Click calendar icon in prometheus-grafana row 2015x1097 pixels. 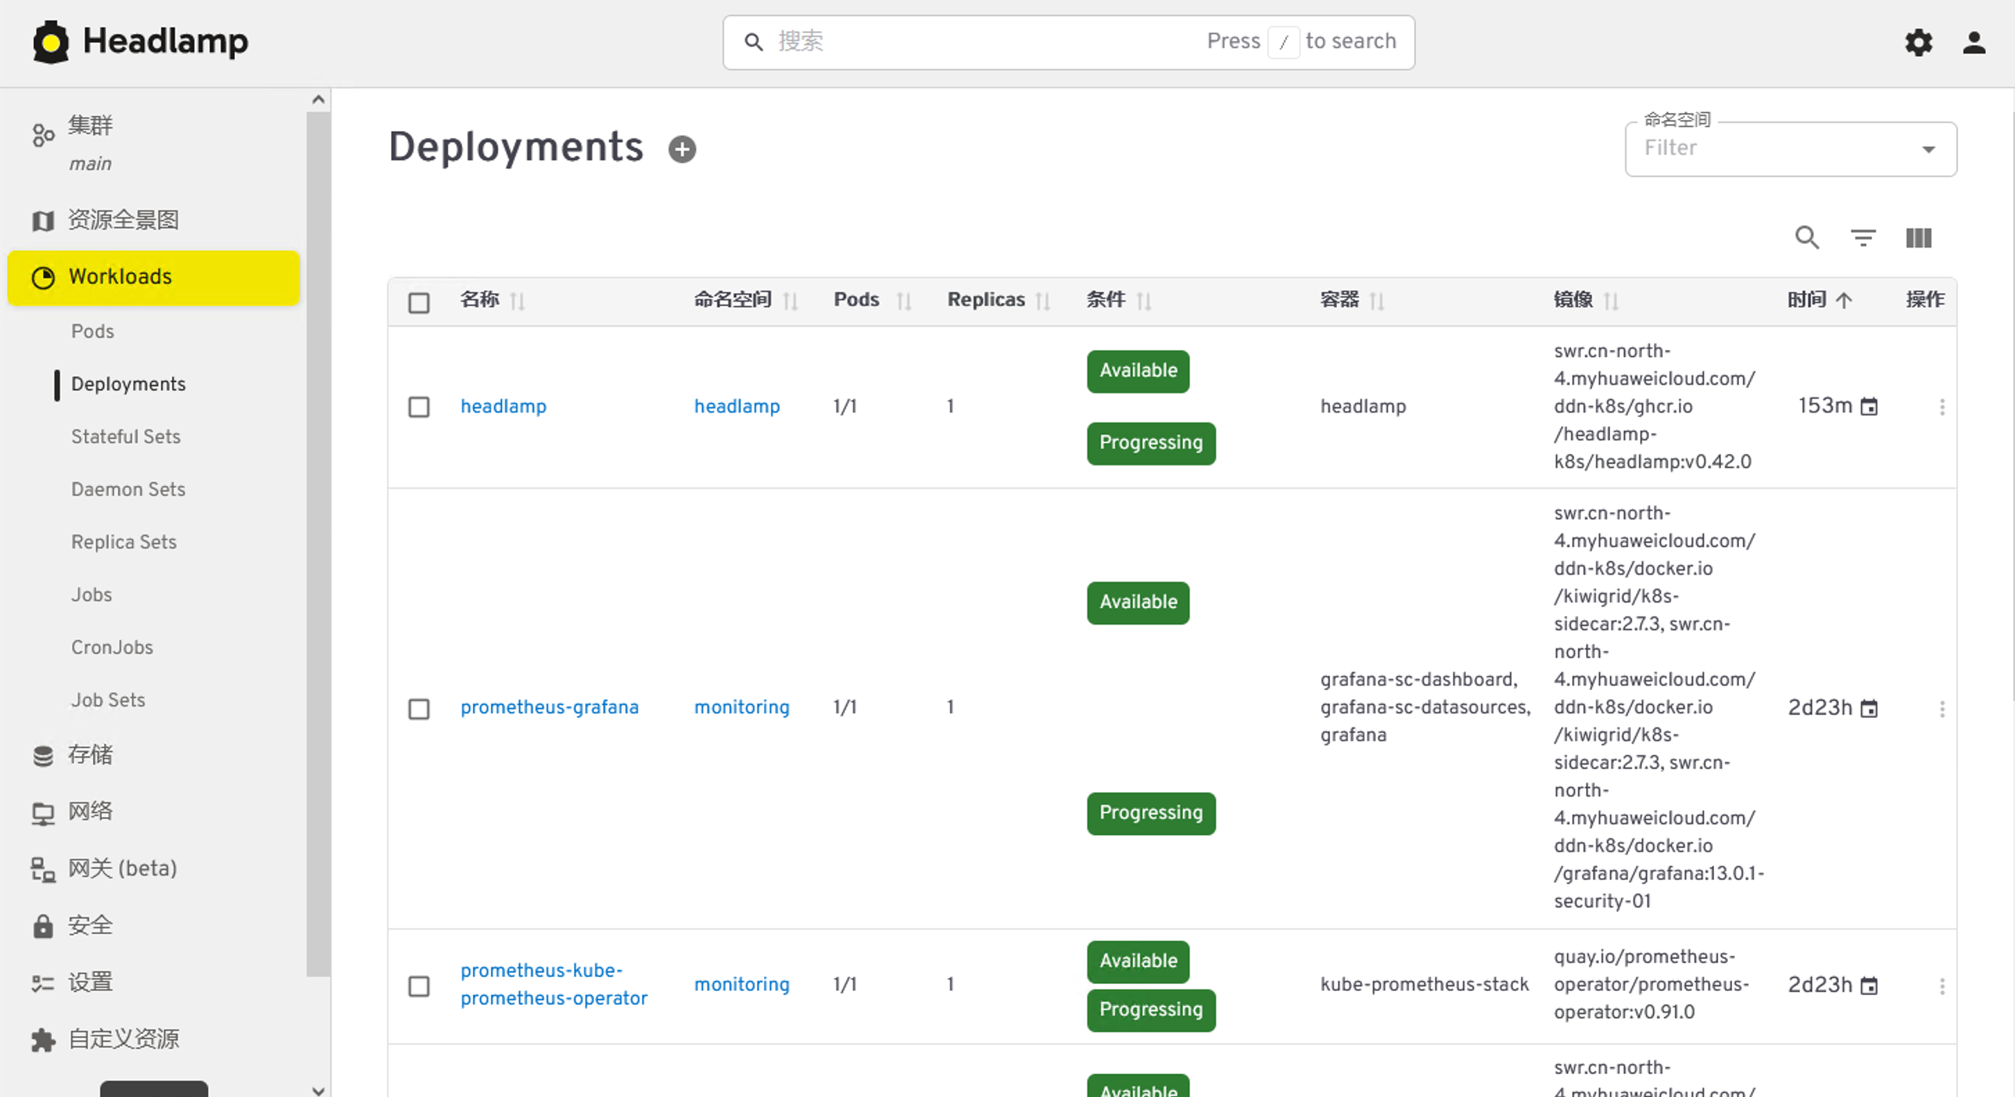(x=1869, y=708)
